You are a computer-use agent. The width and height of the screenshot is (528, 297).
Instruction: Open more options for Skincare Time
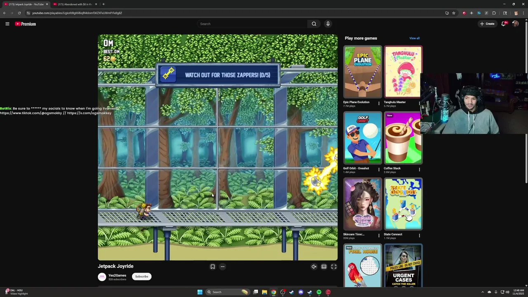379,236
